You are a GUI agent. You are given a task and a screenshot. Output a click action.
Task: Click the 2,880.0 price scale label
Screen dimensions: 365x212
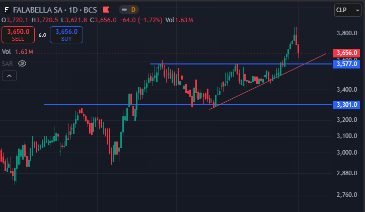coord(347,173)
